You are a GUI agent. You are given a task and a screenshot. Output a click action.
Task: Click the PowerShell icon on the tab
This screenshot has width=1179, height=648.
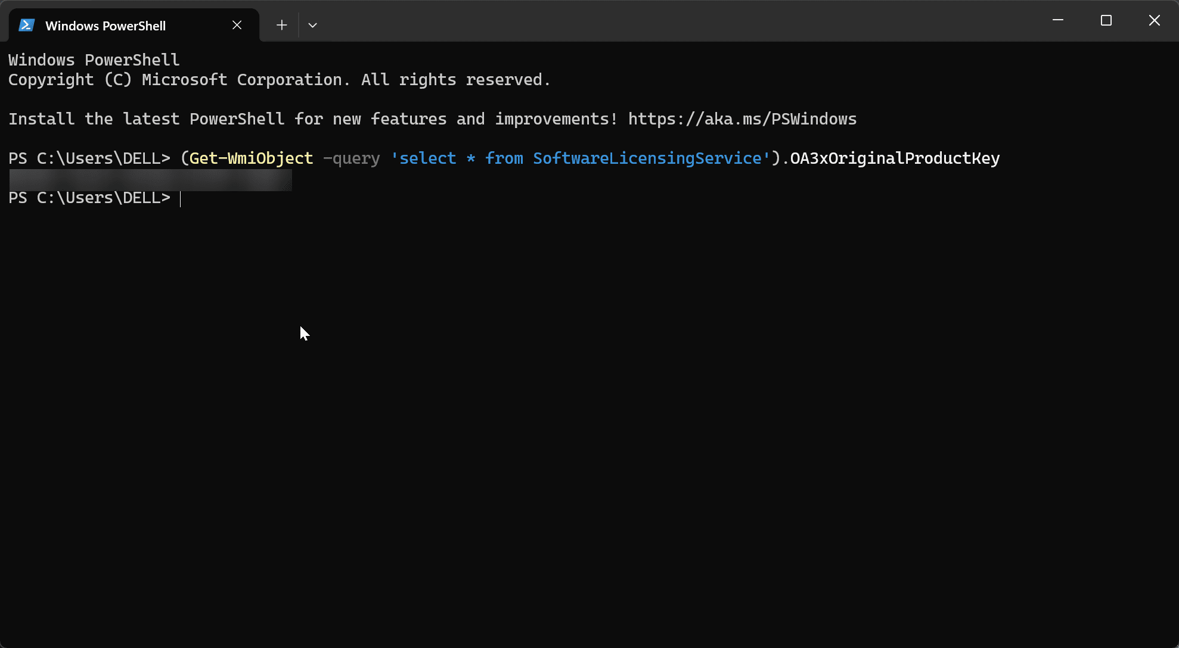pyautogui.click(x=26, y=25)
